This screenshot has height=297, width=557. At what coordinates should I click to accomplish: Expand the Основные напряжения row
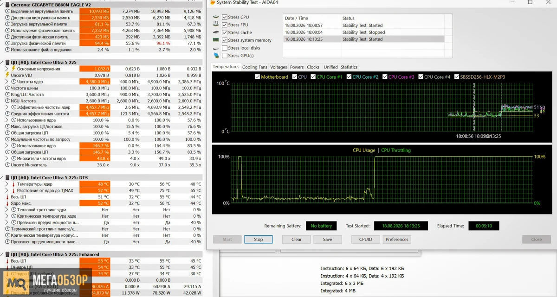(x=6, y=69)
